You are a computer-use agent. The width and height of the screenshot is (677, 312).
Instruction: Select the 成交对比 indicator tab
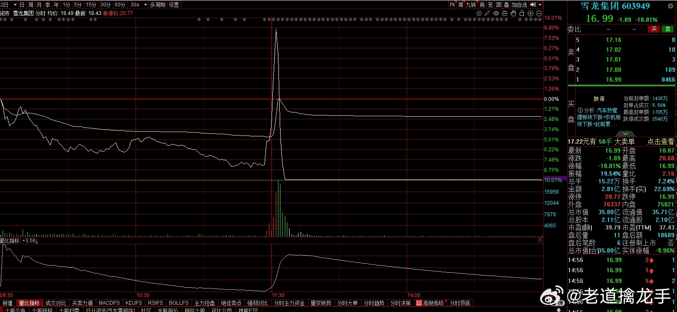tap(56, 303)
